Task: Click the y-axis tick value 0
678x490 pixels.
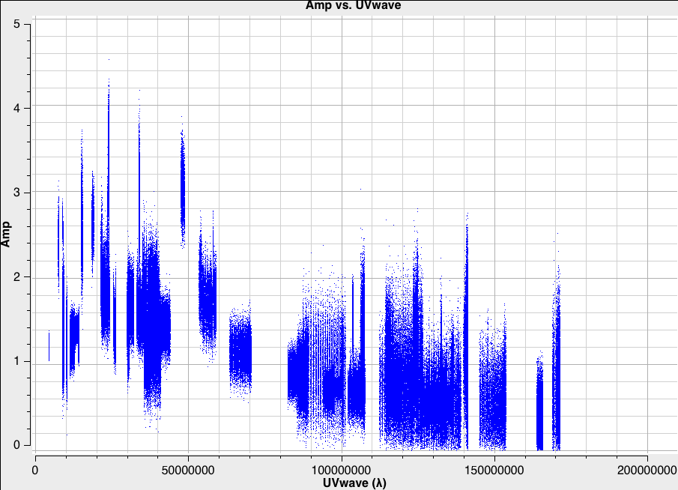Action: pos(17,444)
